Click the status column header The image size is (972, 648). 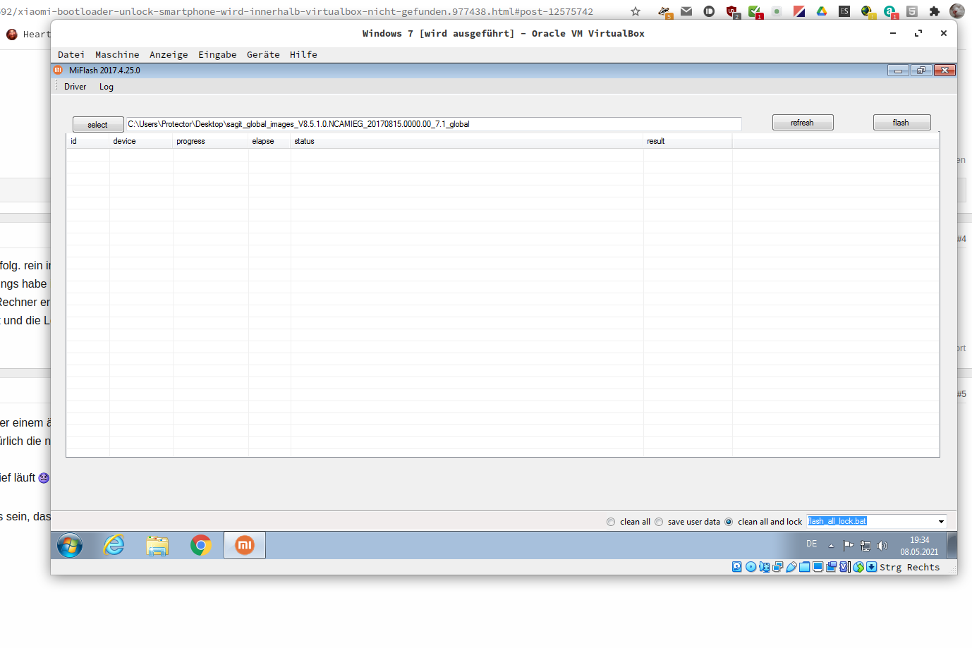click(x=467, y=141)
